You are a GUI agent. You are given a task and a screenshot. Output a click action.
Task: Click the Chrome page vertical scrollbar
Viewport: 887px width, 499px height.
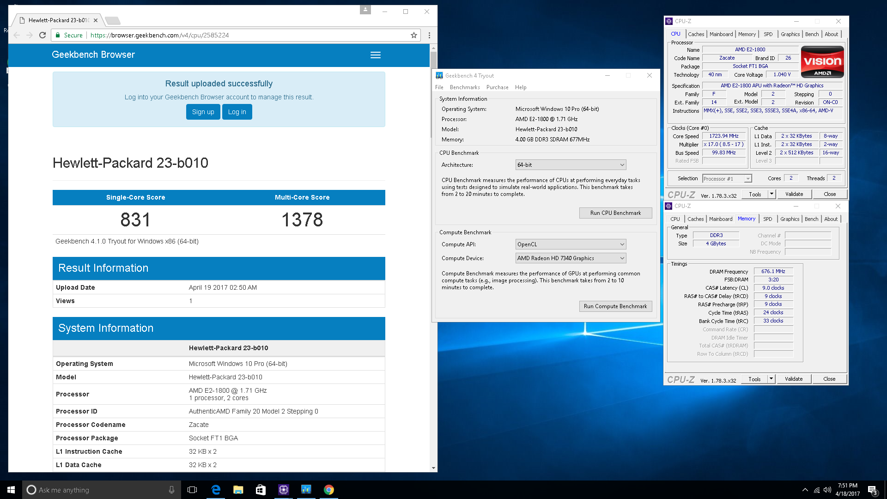[433, 94]
